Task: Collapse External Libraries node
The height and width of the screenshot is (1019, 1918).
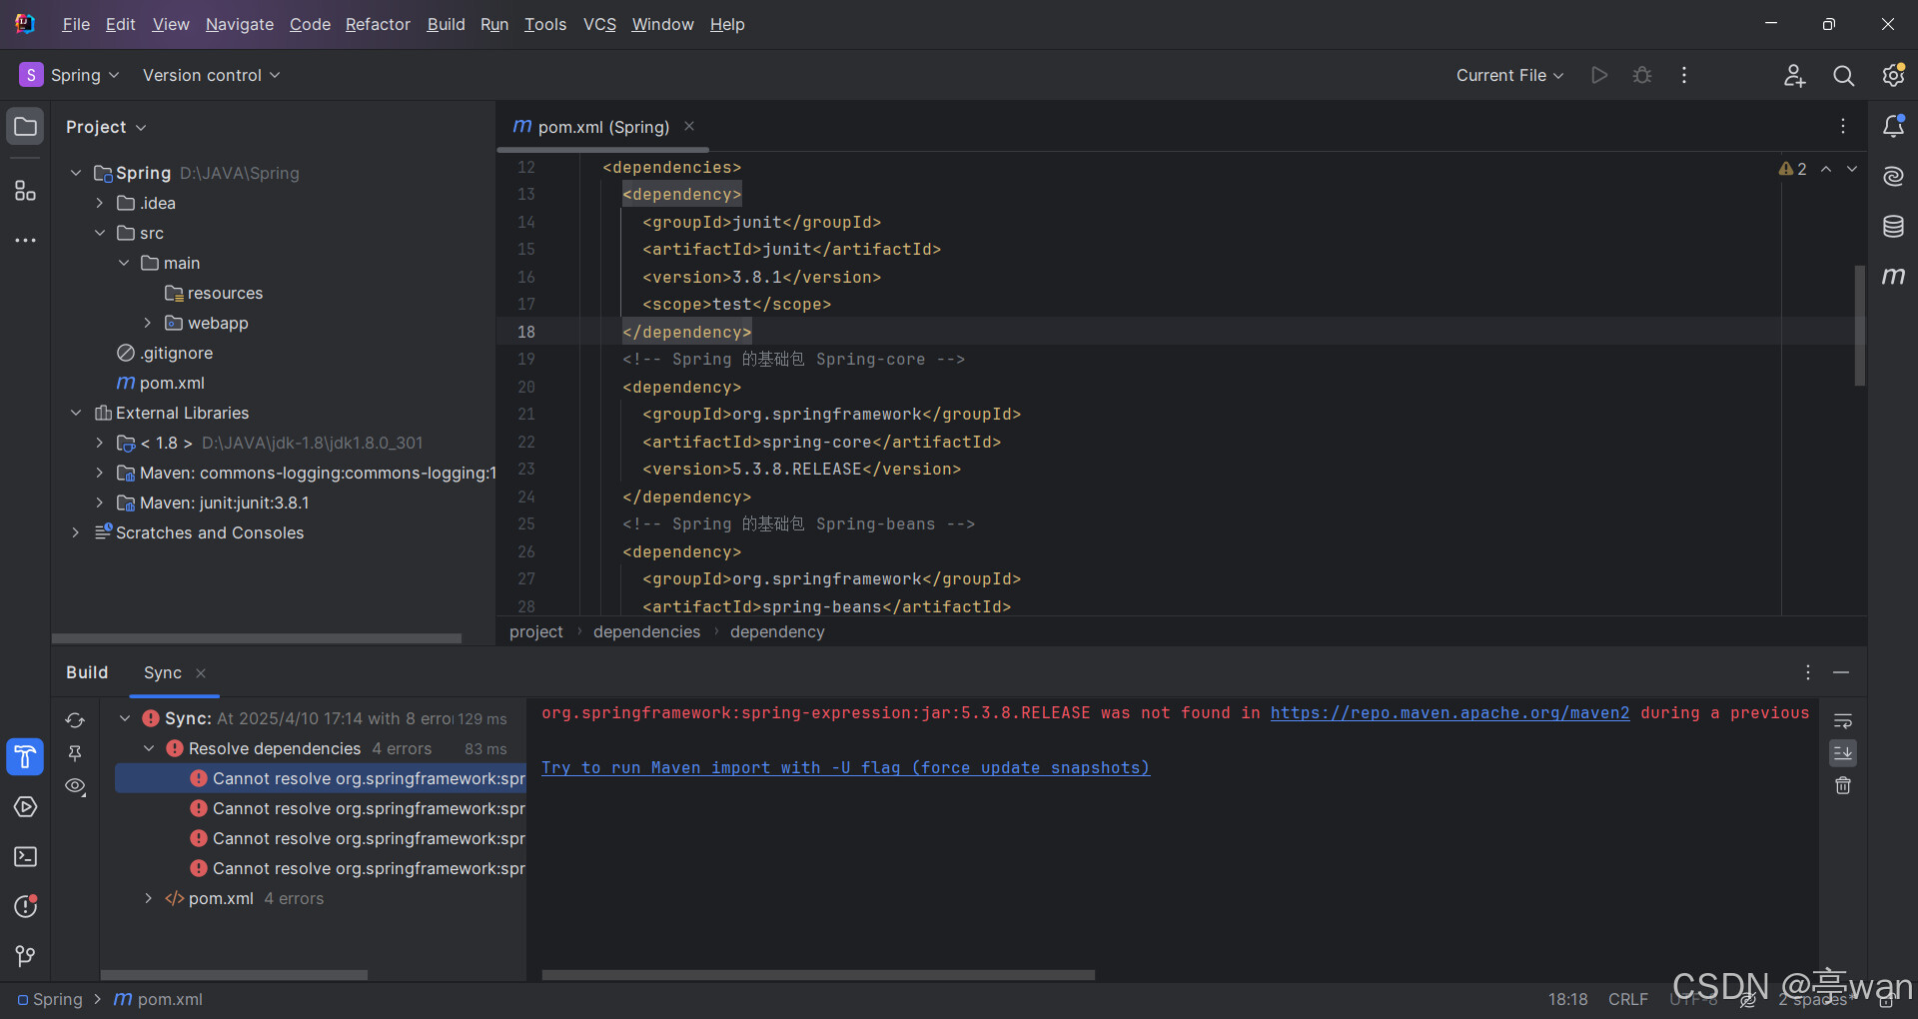Action: [76, 413]
